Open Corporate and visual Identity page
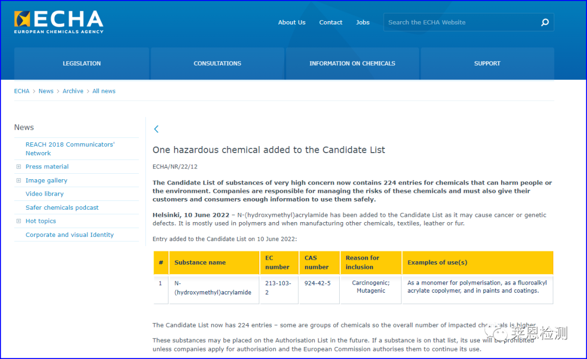 (70, 235)
